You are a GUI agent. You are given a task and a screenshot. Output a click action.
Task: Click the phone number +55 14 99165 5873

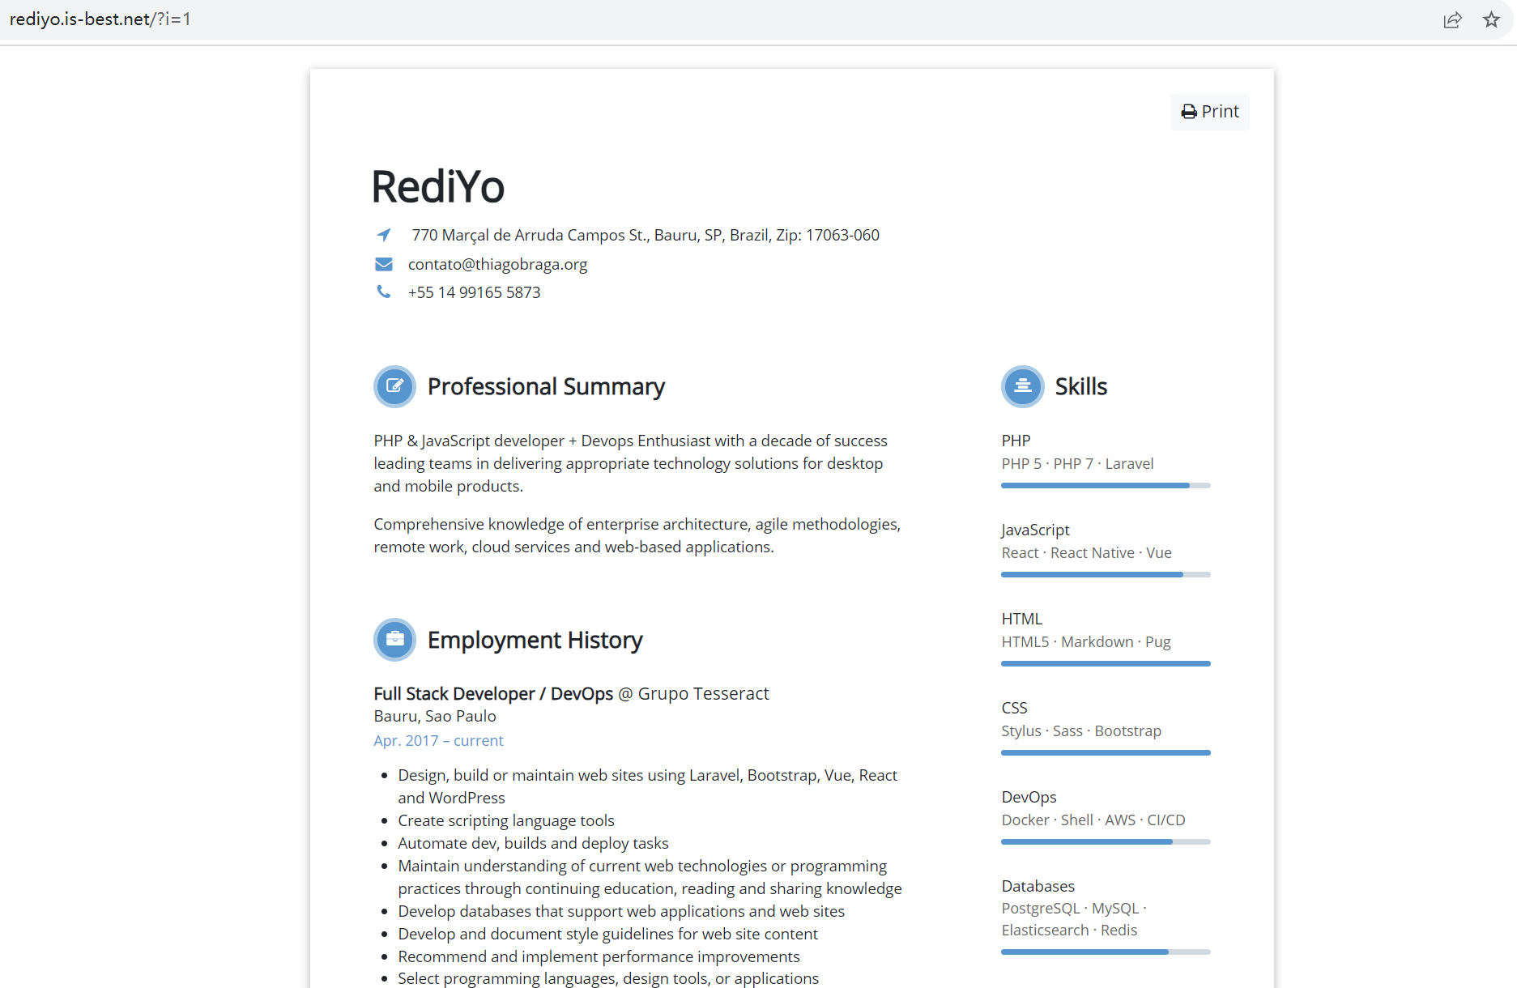pyautogui.click(x=474, y=292)
